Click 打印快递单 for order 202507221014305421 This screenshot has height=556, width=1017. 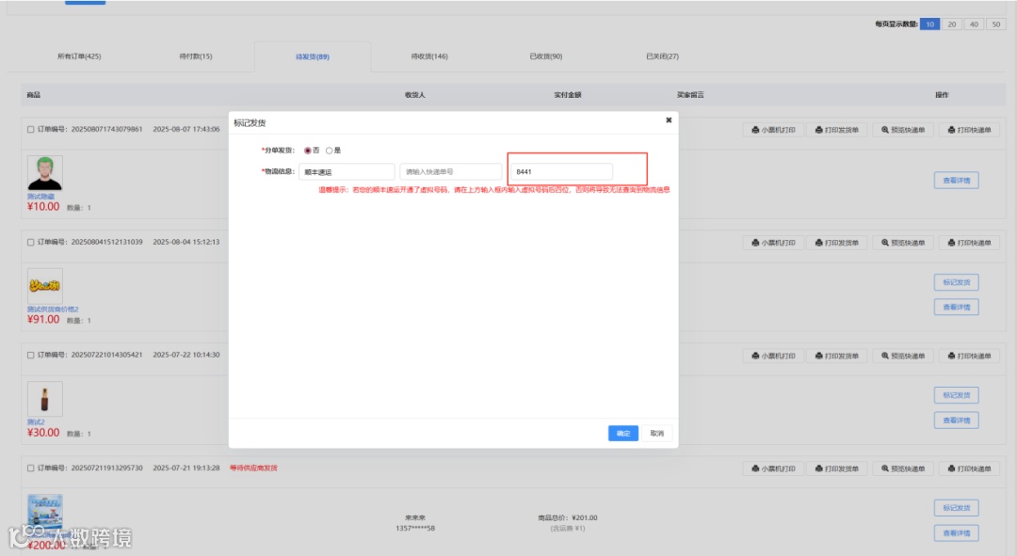(x=969, y=356)
